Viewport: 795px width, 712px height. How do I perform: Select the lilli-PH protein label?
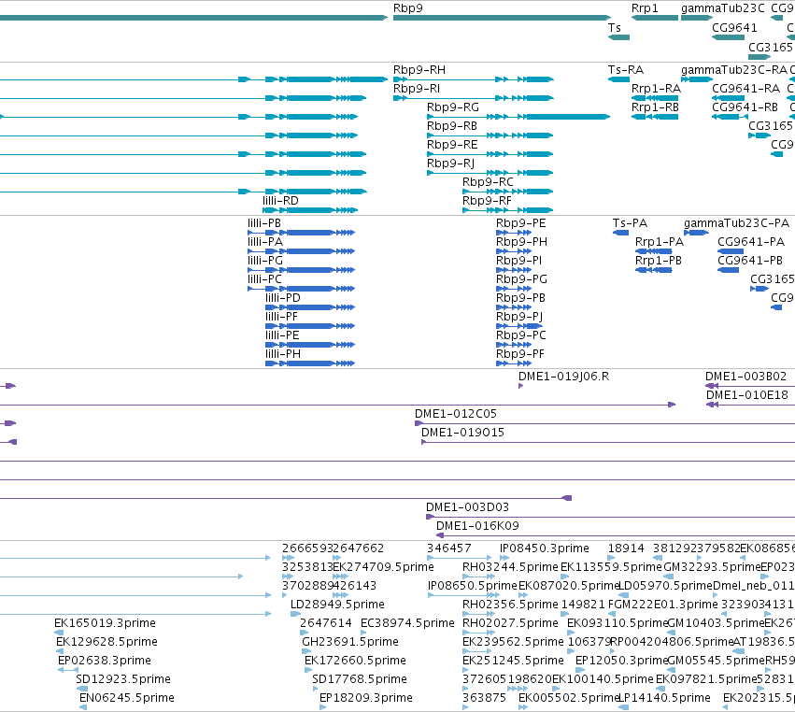coord(283,354)
